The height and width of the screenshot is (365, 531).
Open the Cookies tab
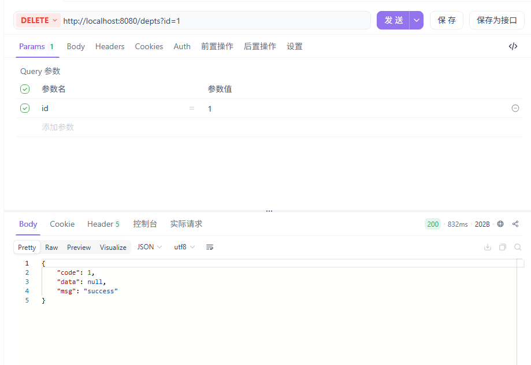point(149,46)
